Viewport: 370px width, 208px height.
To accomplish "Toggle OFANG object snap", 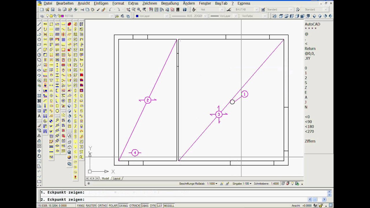I will click(x=123, y=206).
